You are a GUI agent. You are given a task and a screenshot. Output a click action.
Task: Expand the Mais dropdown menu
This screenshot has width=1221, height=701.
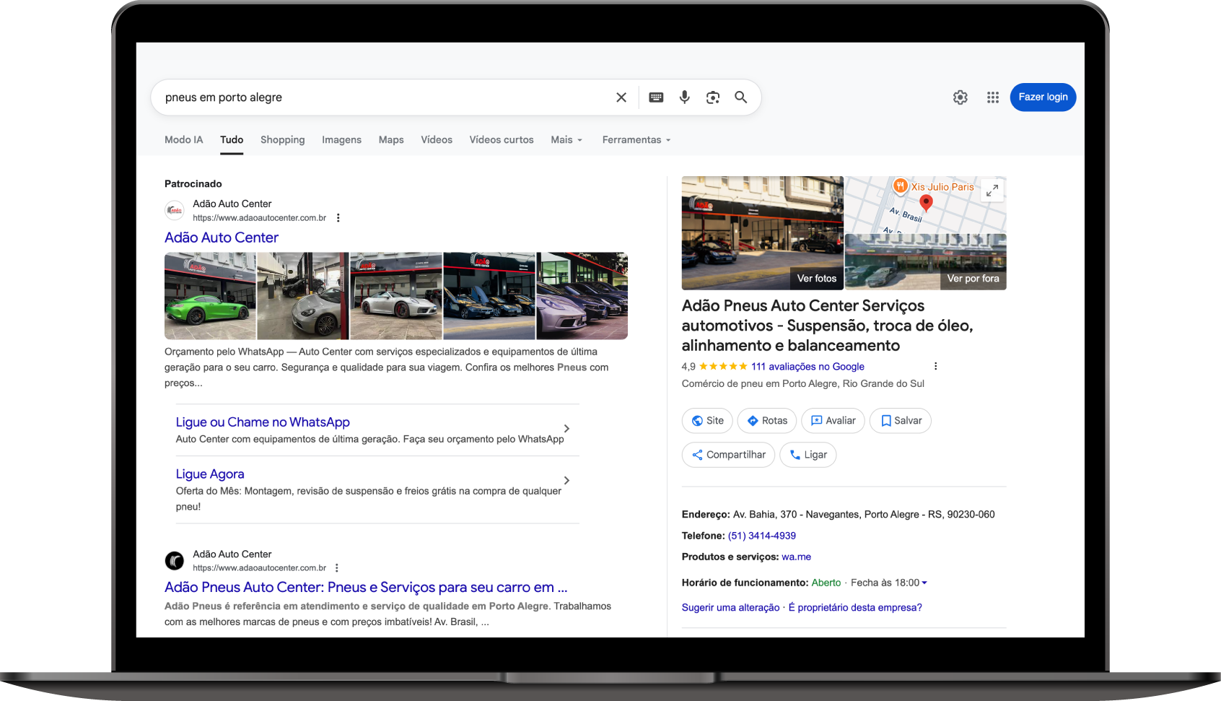(566, 140)
